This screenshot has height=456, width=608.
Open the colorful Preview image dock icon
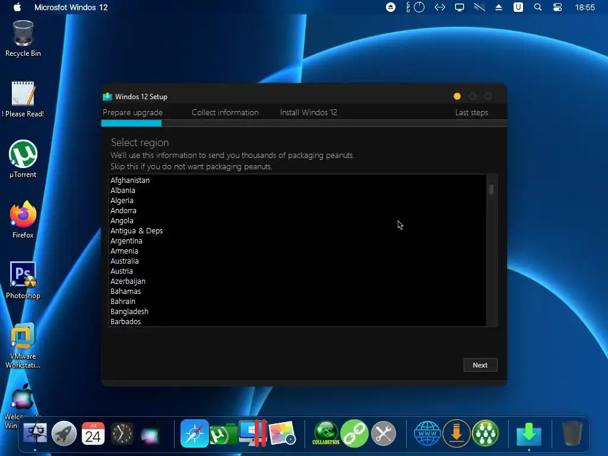pos(282,433)
